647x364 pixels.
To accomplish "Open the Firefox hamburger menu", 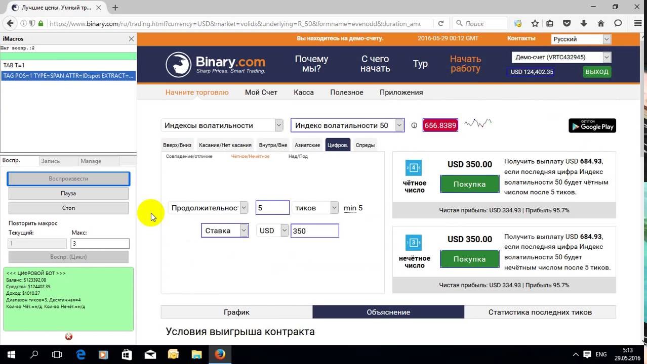I will tap(638, 23).
